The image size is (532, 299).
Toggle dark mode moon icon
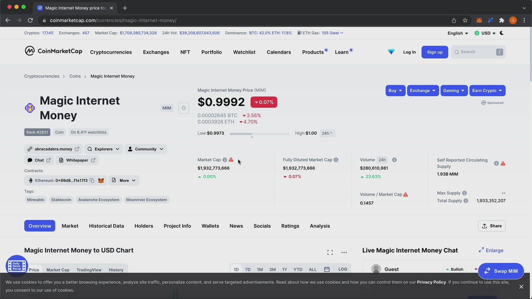tap(502, 33)
